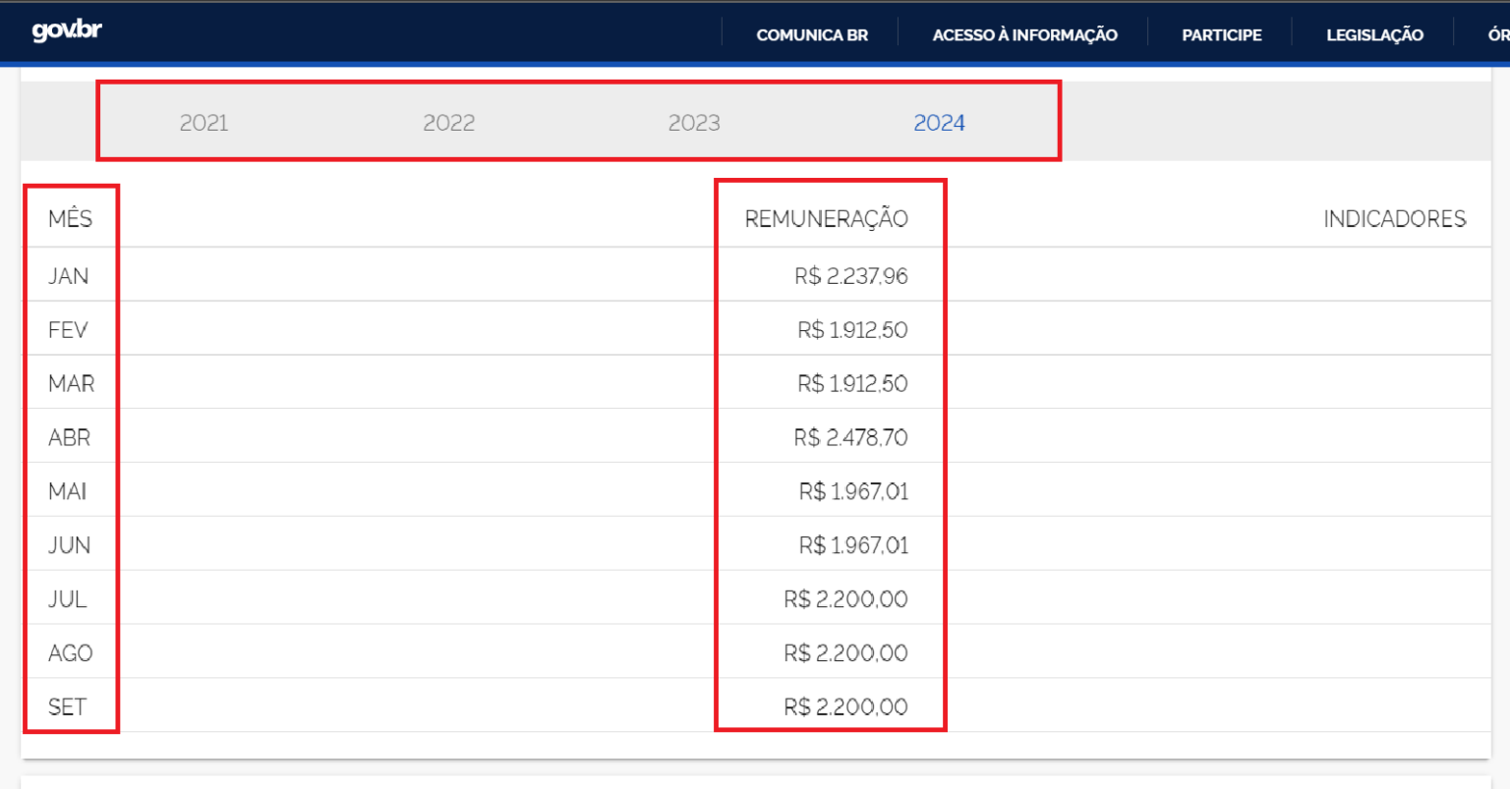Select the JUN month row
The width and height of the screenshot is (1510, 789).
[756, 544]
